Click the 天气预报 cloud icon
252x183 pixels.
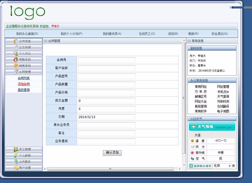[193, 127]
